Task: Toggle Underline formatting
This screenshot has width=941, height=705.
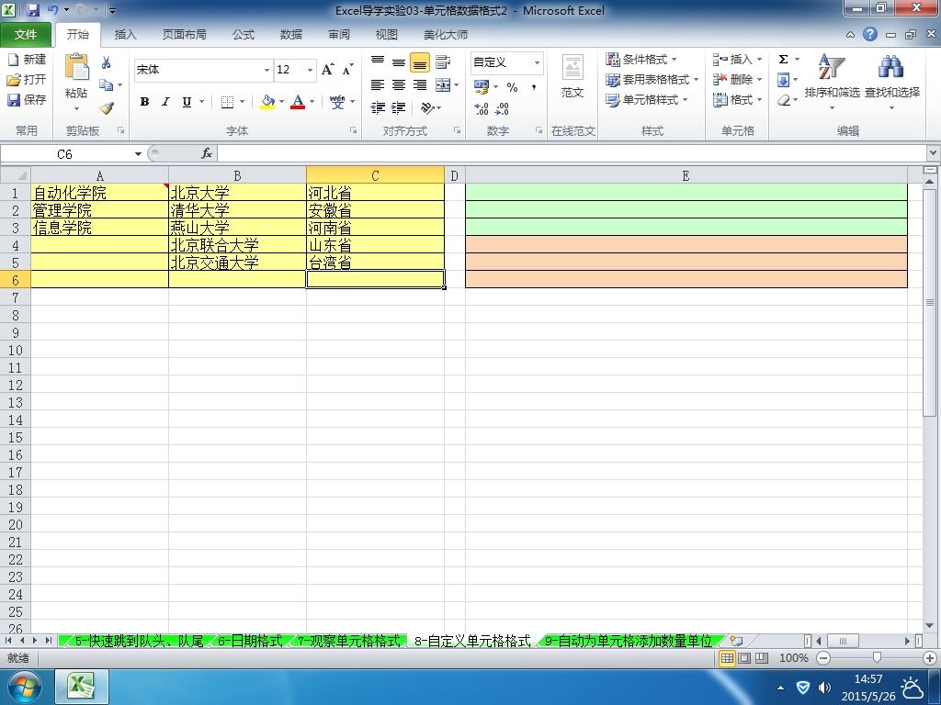Action: point(187,102)
